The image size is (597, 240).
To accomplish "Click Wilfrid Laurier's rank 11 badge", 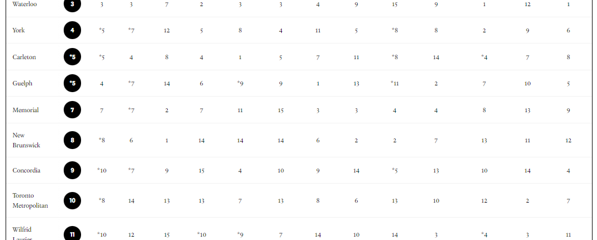I will coord(72,234).
